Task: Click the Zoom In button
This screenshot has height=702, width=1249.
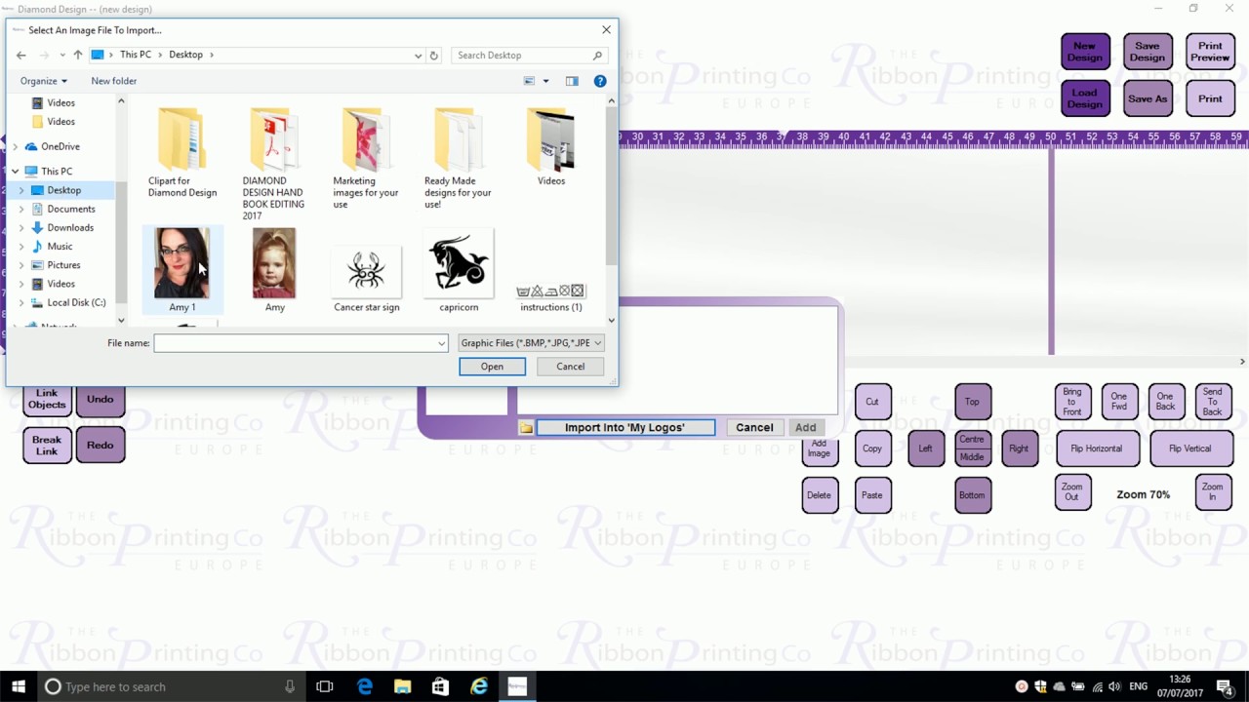Action: coord(1212,491)
